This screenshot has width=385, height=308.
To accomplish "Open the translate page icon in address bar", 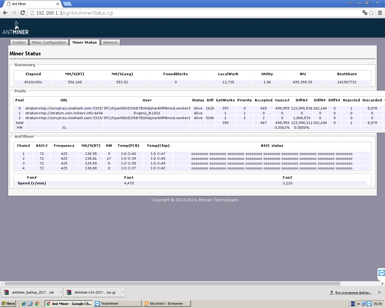I will click(x=365, y=13).
